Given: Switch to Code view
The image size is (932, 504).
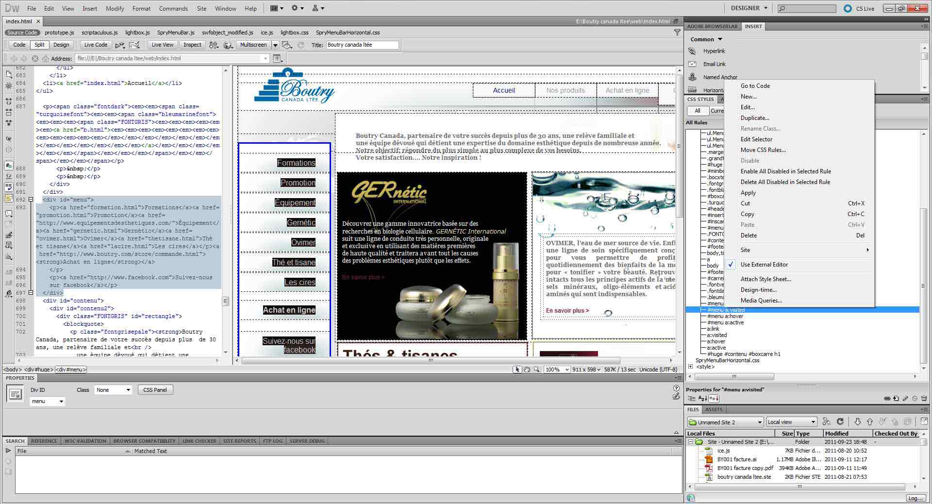Looking at the screenshot, I should coord(19,45).
